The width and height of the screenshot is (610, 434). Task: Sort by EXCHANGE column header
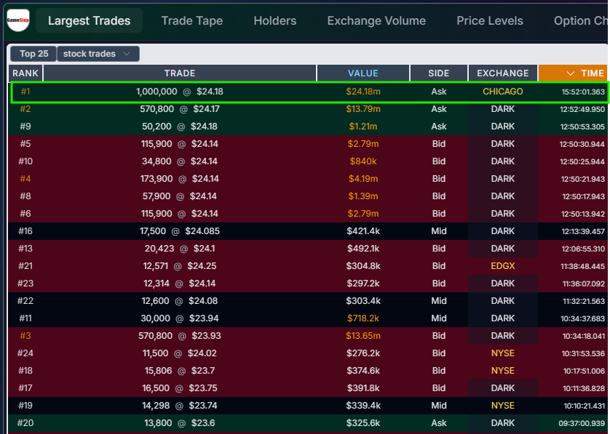coord(502,73)
